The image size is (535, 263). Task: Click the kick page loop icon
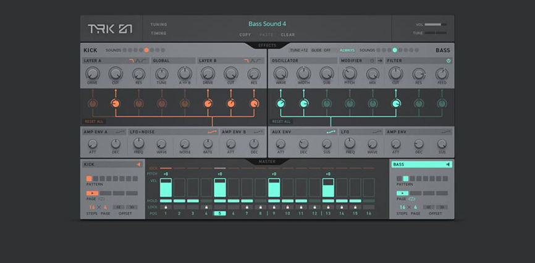pyautogui.click(x=102, y=199)
